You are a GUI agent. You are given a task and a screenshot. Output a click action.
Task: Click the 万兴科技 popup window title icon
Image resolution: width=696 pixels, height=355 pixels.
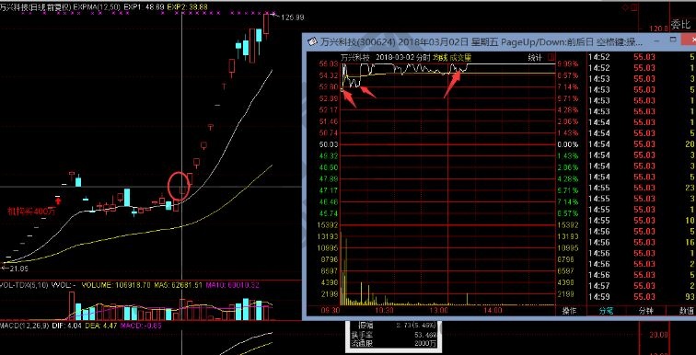coord(312,41)
